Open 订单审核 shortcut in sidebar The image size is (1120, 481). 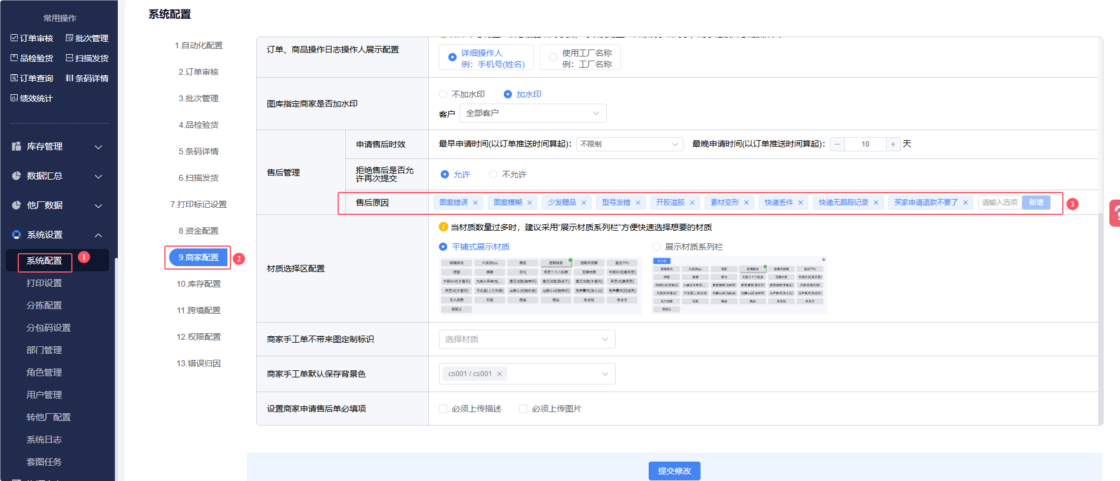pos(32,38)
